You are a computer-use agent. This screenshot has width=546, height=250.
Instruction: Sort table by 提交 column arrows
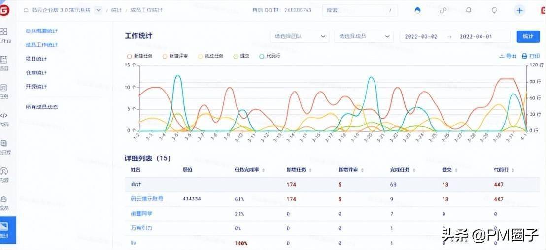[456, 170]
